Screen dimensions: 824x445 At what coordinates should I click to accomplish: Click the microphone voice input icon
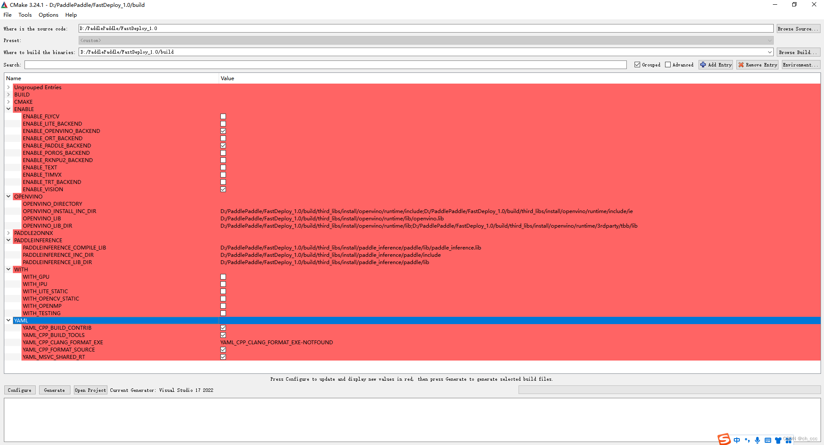coord(757,440)
